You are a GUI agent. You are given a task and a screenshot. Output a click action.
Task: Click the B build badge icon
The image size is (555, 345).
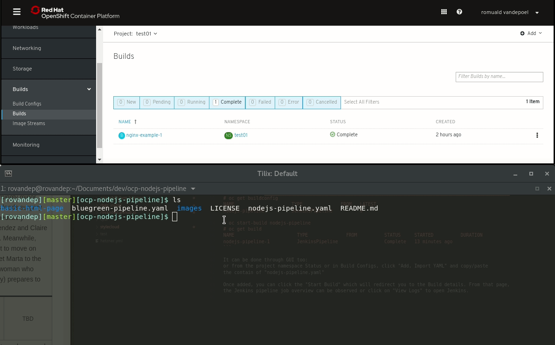point(121,135)
